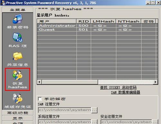Screen dimensions: 161x124
Task: Click the 安全注册文件 path field
Action: (126, 122)
